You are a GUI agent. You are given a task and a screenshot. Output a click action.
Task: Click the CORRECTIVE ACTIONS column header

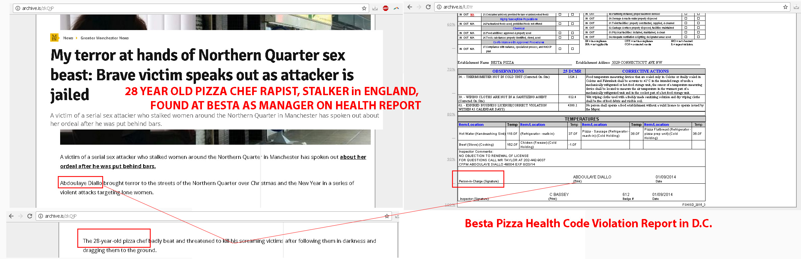point(645,71)
